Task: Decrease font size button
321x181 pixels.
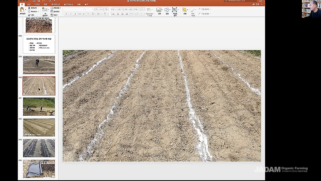Action: coord(101,9)
